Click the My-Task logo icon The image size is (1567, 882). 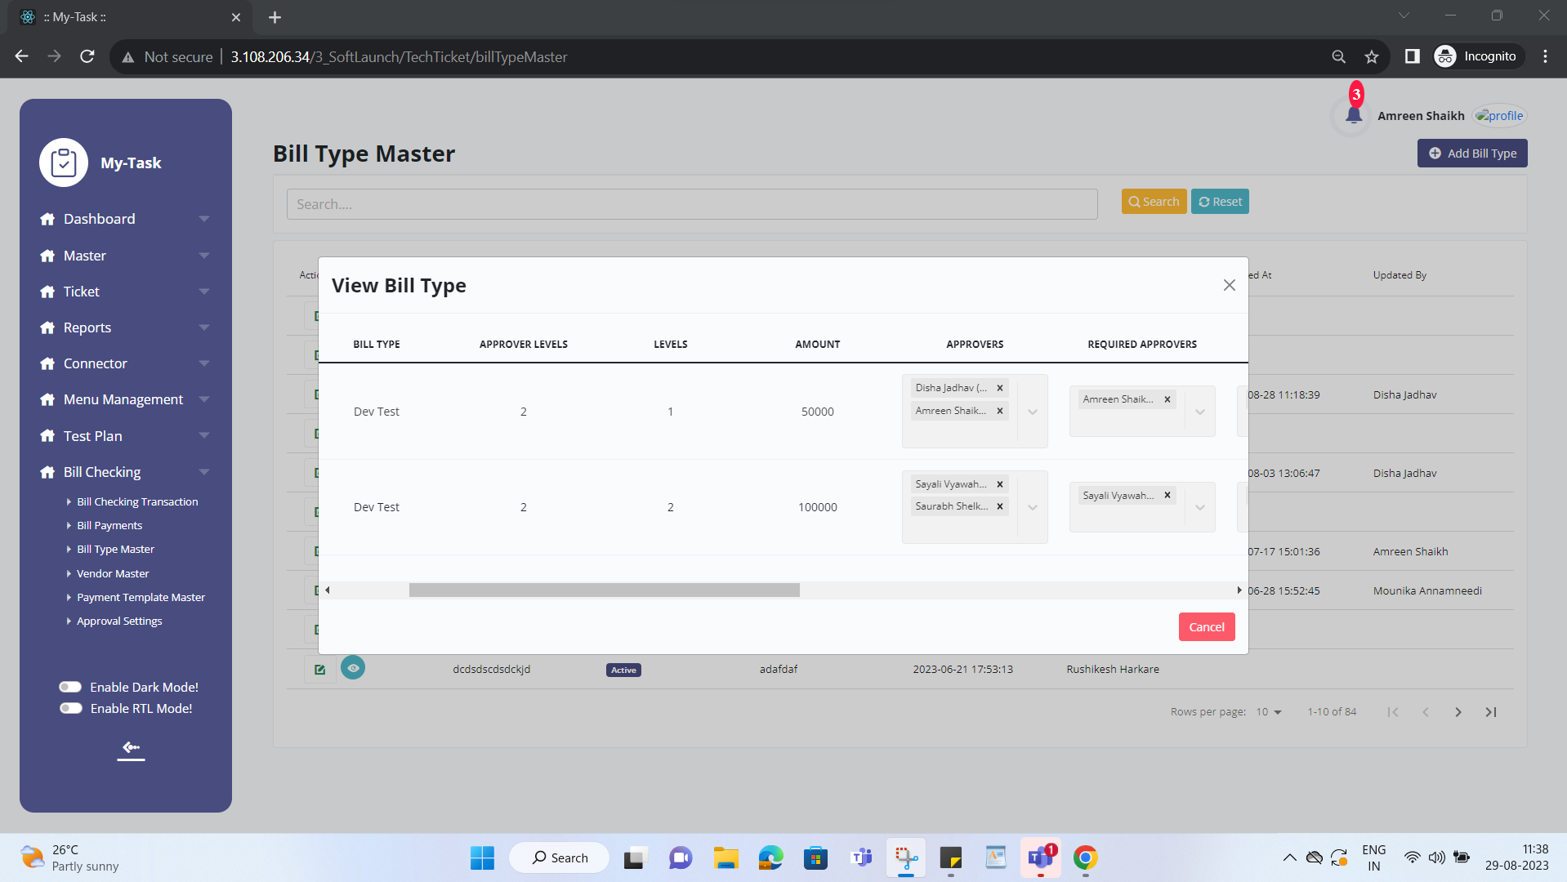click(64, 163)
